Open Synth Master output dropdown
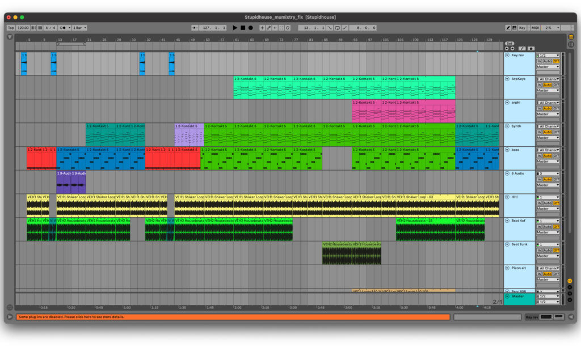The image size is (581, 348). tap(548, 138)
